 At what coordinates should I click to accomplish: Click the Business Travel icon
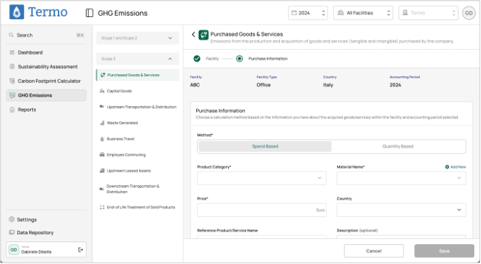click(102, 139)
